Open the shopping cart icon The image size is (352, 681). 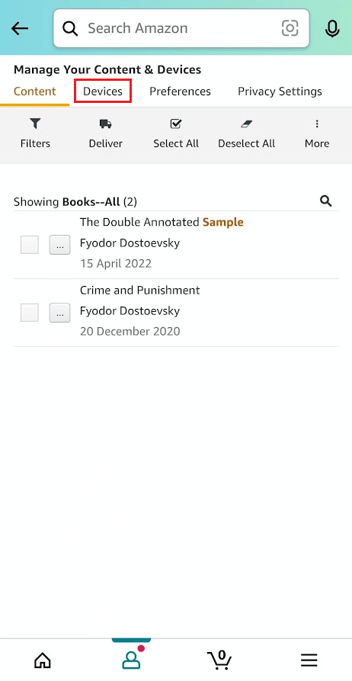coord(219,660)
